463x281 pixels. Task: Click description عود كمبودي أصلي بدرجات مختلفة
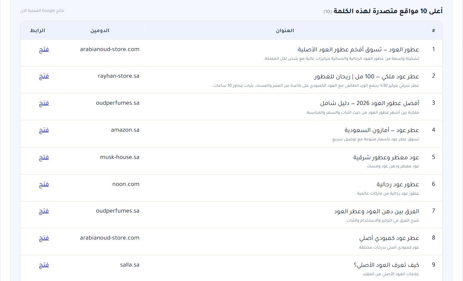(x=389, y=247)
